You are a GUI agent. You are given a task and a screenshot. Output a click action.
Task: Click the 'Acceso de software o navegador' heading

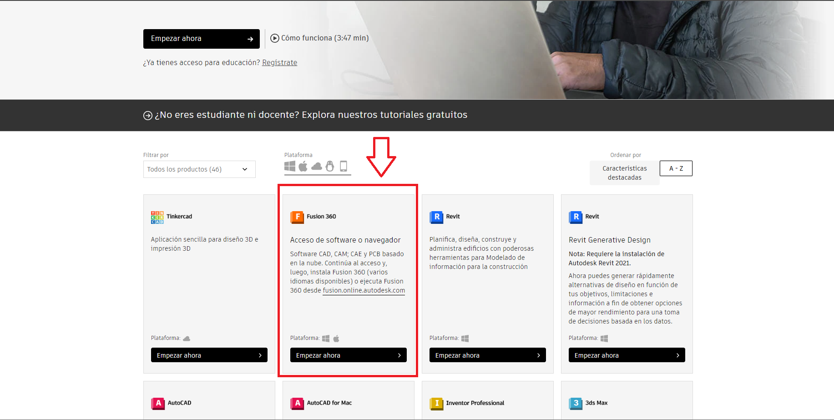345,240
